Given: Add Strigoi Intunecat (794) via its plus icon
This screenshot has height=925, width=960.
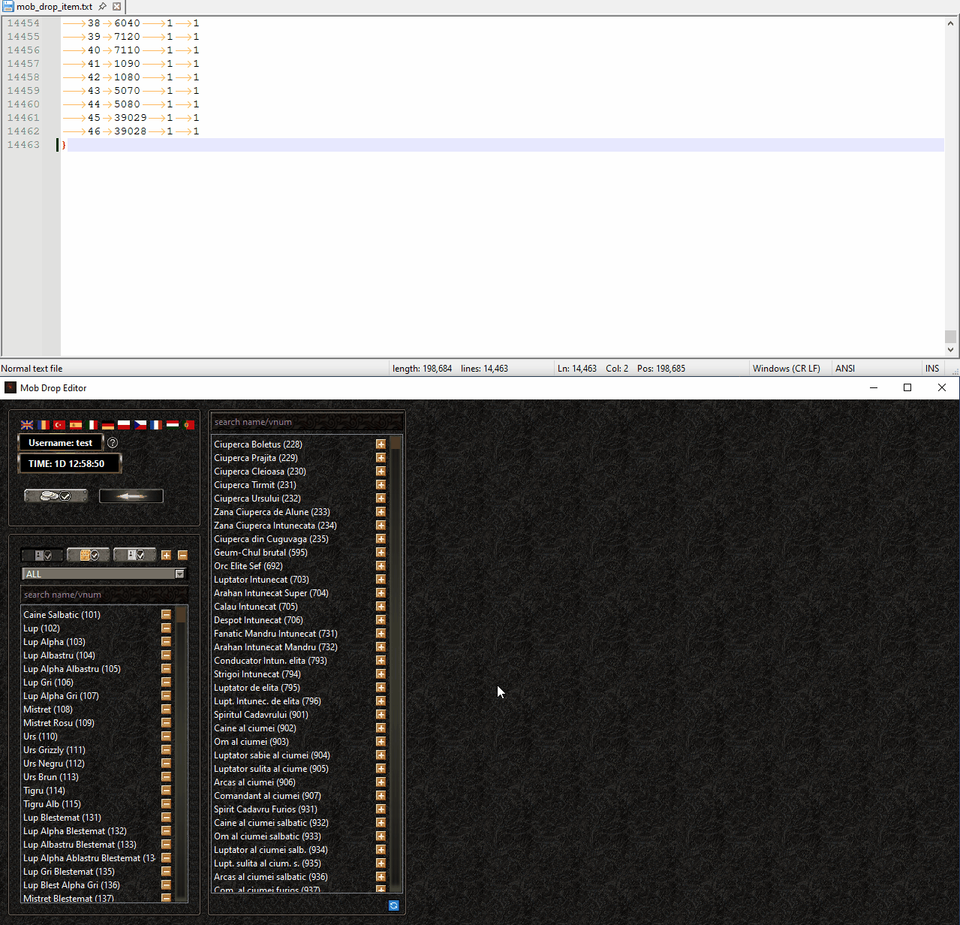Looking at the screenshot, I should point(381,674).
